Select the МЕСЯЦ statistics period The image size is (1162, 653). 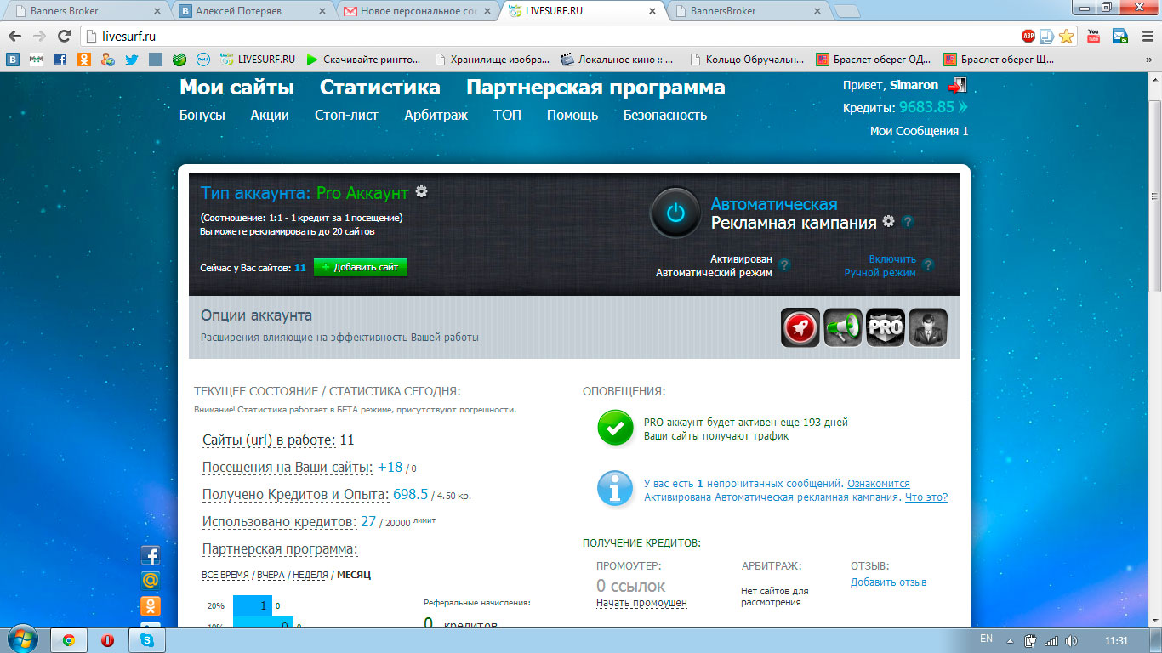pyautogui.click(x=354, y=575)
